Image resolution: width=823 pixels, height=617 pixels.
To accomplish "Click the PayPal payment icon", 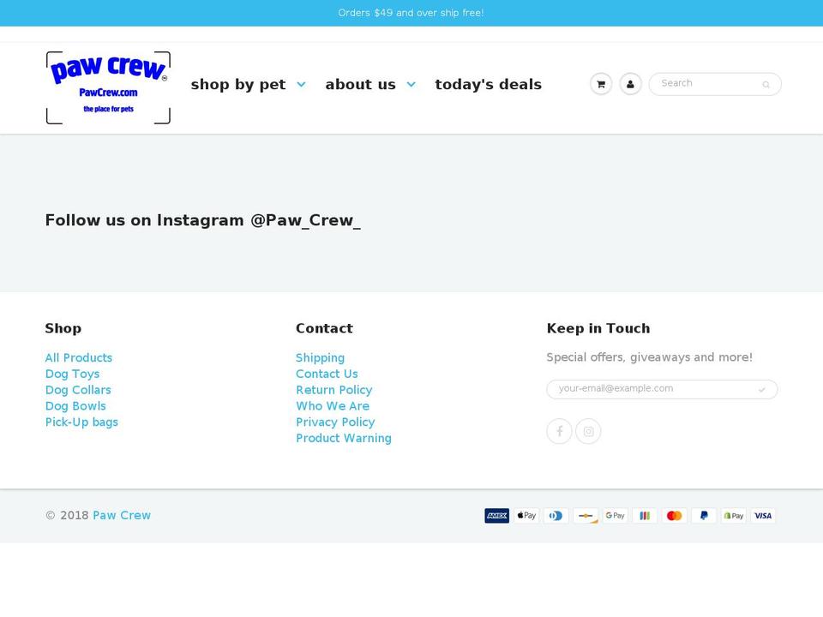I will point(704,516).
